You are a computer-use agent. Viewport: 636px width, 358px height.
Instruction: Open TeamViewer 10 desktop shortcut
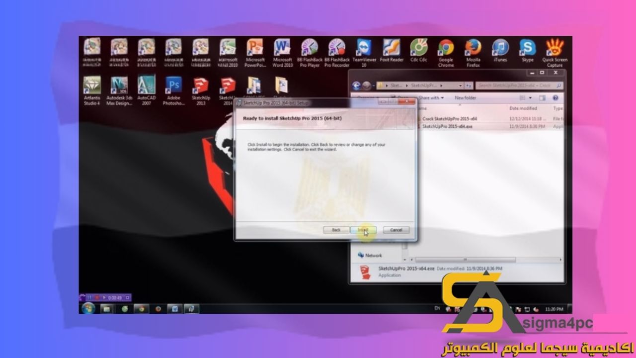pos(364,53)
